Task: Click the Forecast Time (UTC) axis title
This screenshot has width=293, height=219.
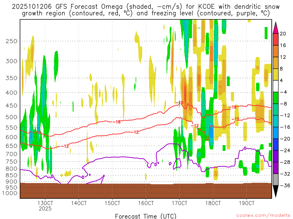Action: click(x=146, y=216)
